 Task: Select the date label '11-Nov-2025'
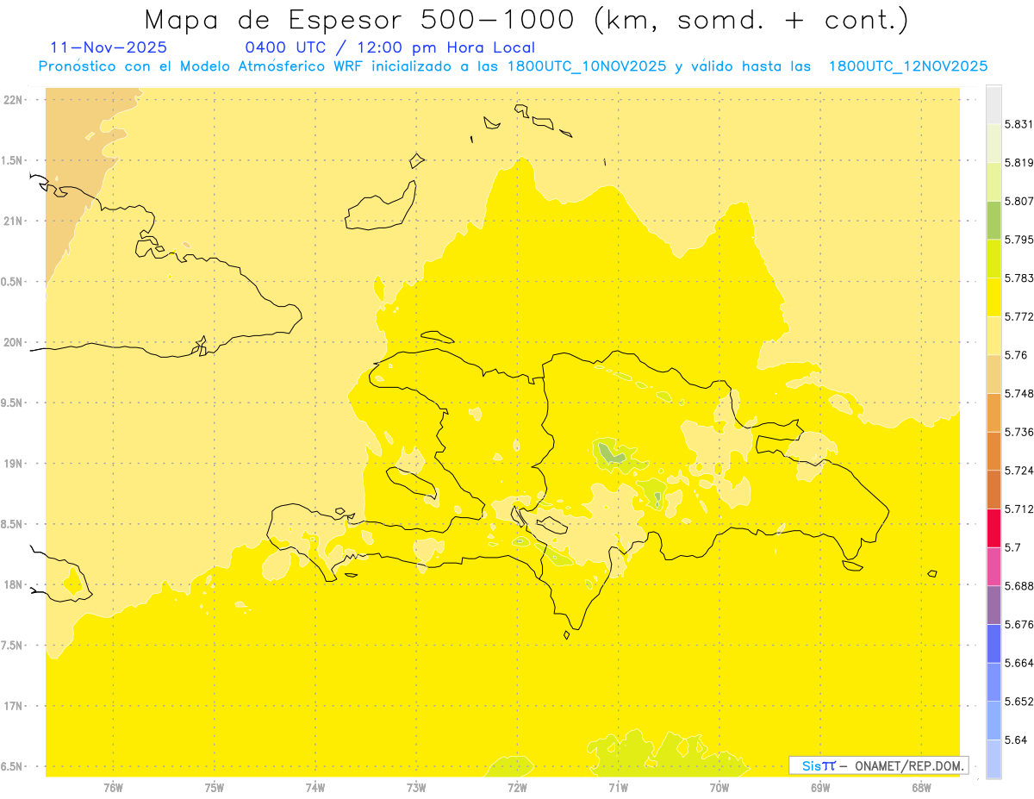click(x=109, y=48)
